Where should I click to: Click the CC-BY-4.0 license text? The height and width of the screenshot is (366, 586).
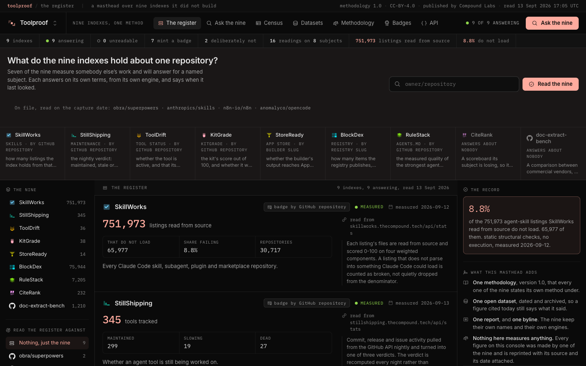[402, 6]
